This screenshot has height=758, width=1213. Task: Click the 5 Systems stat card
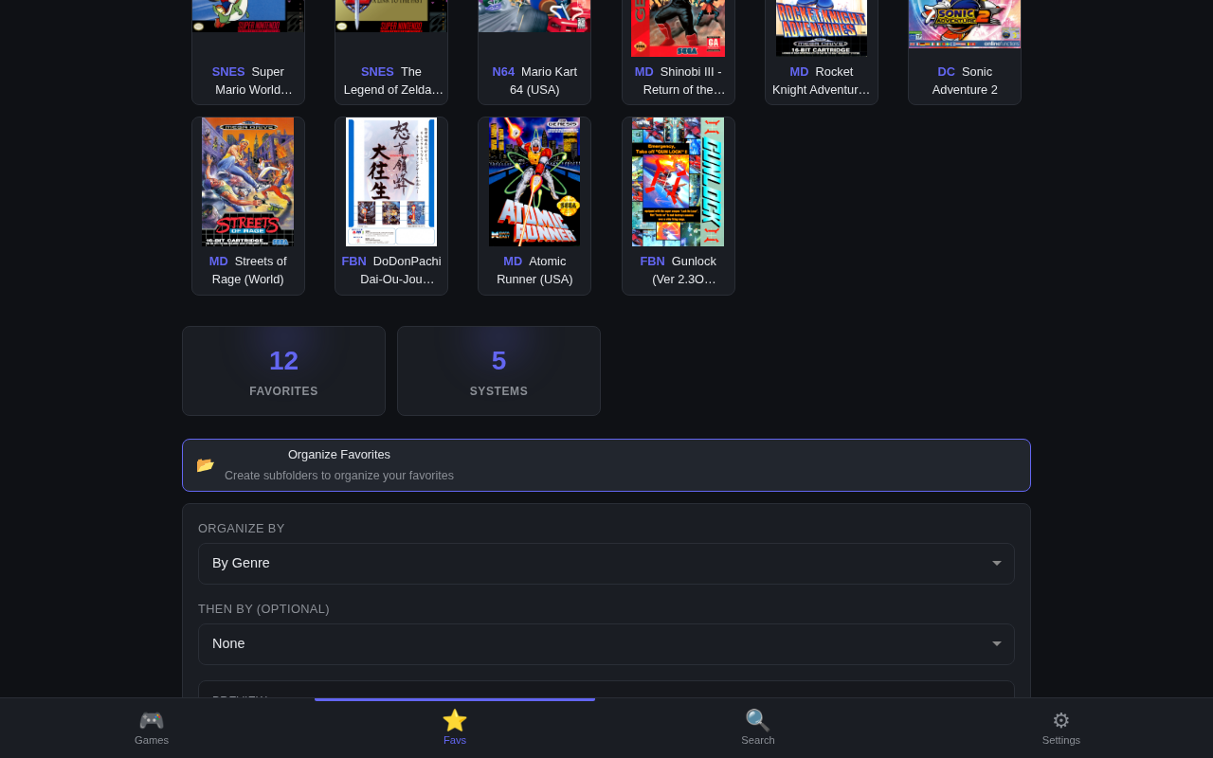pos(499,371)
